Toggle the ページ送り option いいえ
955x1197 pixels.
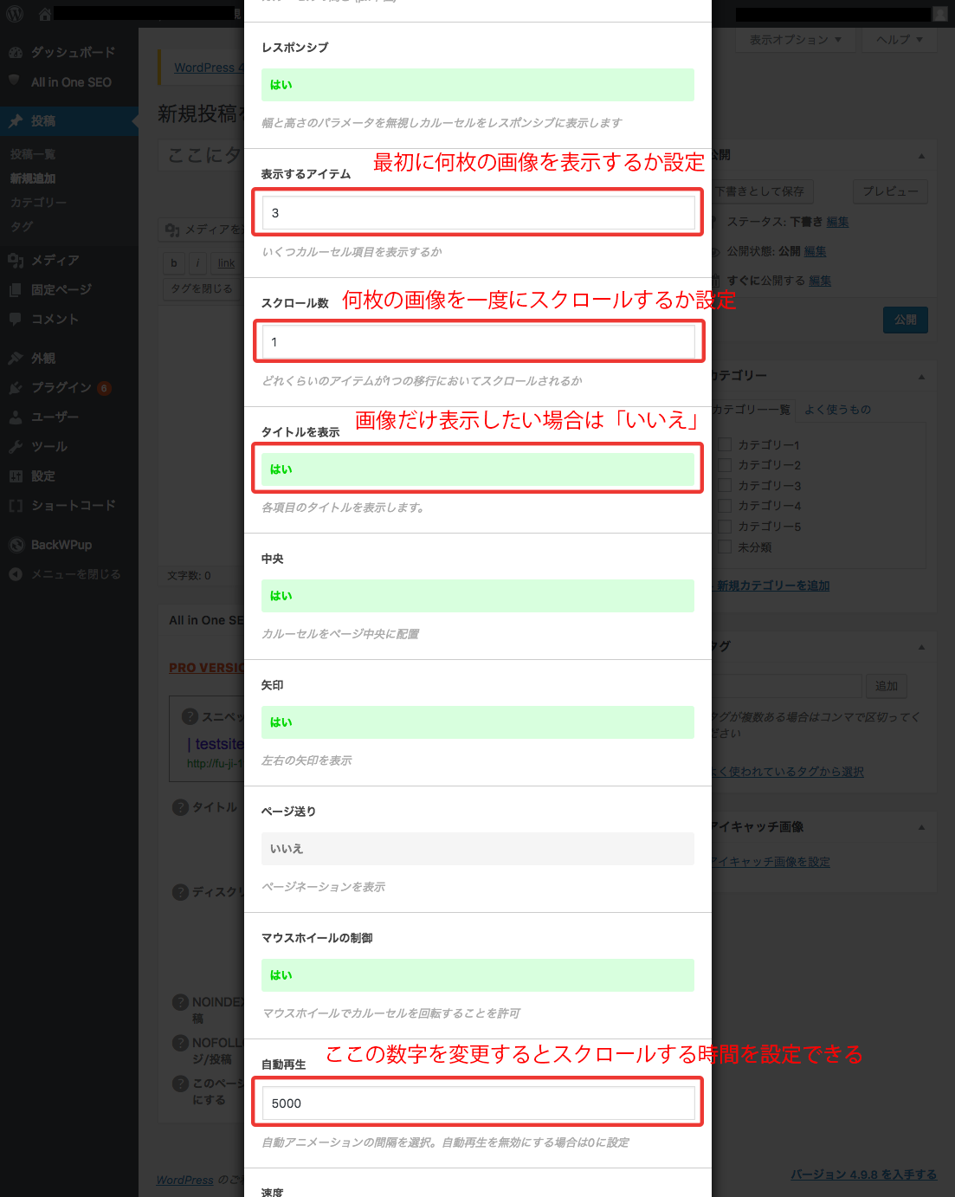click(x=477, y=849)
